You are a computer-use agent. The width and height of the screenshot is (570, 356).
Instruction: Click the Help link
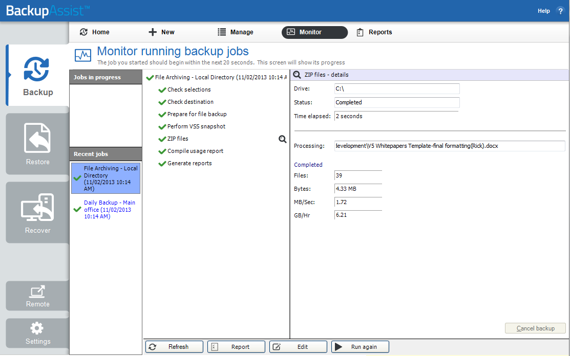pos(544,11)
